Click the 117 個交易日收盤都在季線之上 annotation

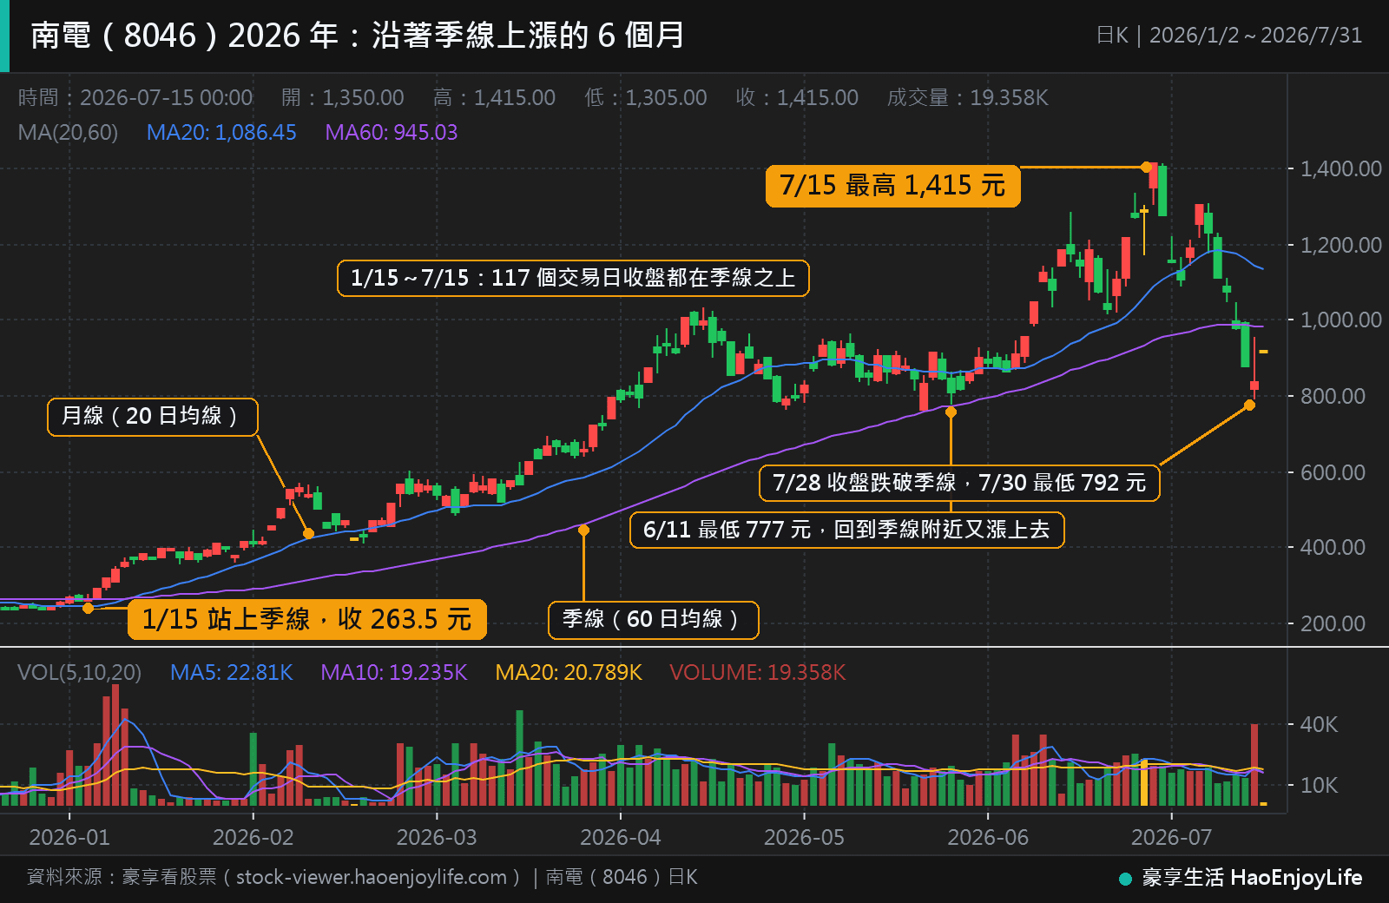[x=573, y=278]
